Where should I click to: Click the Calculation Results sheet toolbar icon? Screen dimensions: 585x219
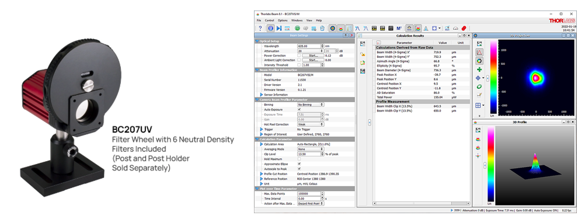(349, 29)
